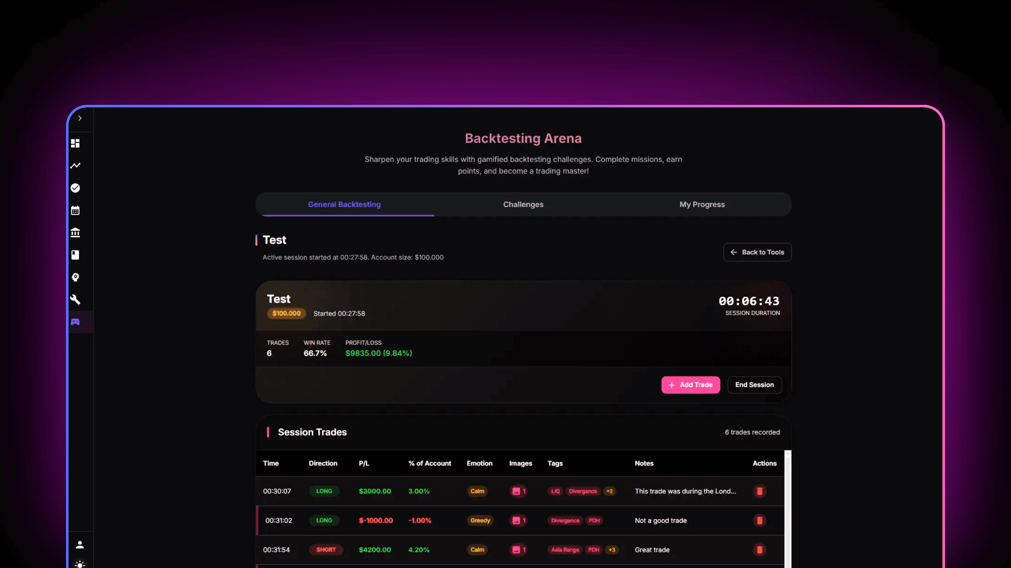Open the line chart analytics icon in sidebar
Screen dimensions: 1011x568
(x=75, y=165)
